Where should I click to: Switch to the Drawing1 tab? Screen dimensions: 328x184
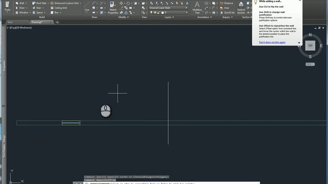(x=42, y=22)
